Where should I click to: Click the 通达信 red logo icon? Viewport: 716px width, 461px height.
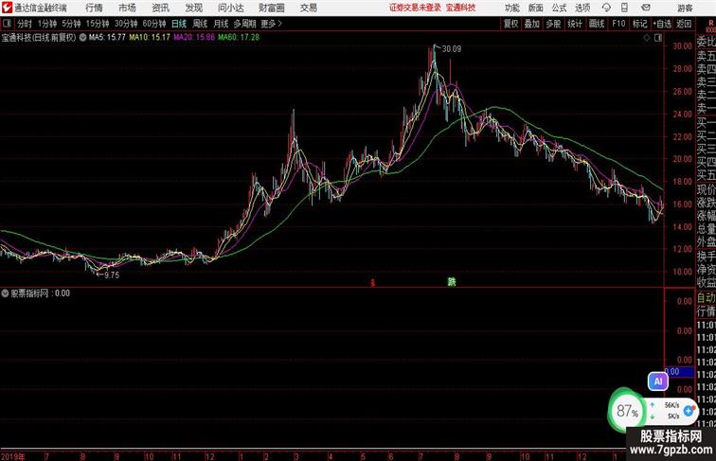[x=7, y=8]
